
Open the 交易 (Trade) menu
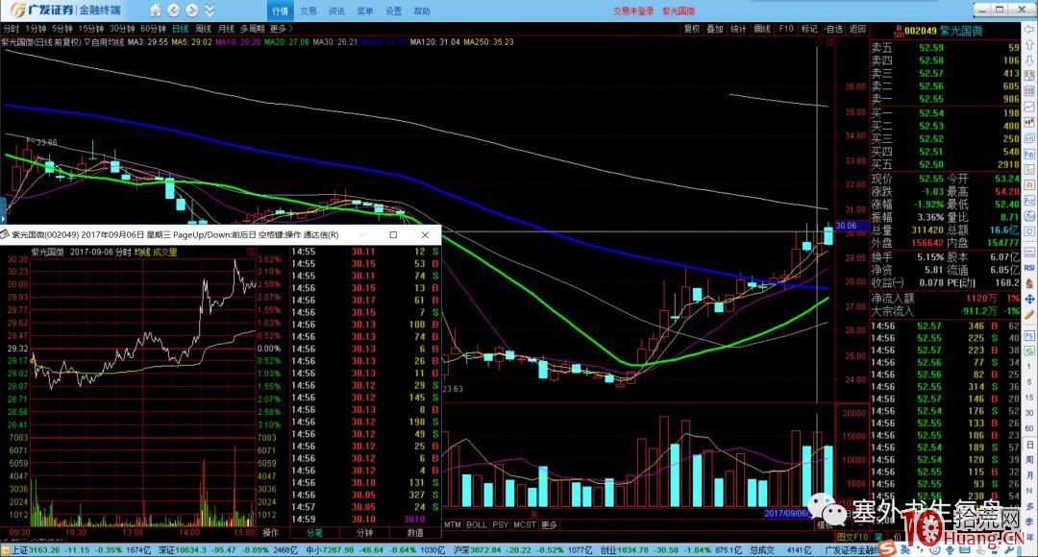coord(309,12)
